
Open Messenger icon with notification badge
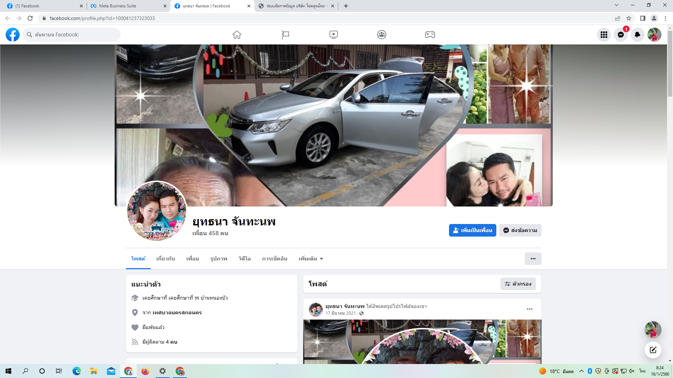(621, 35)
